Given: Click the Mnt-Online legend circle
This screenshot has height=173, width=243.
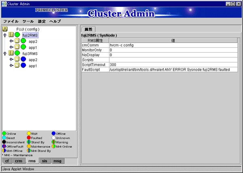Looking at the screenshot, I should [53, 146].
